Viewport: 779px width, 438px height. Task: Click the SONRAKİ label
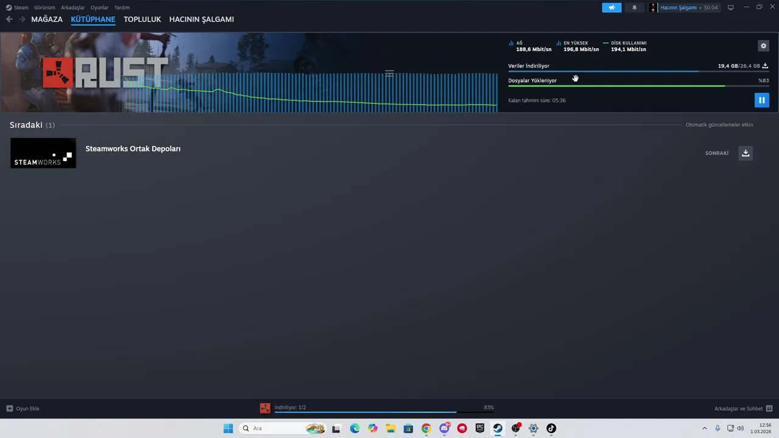(x=717, y=153)
